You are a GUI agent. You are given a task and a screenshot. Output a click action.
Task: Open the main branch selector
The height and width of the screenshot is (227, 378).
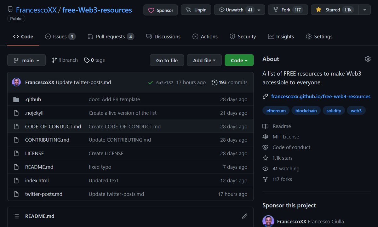[26, 60]
